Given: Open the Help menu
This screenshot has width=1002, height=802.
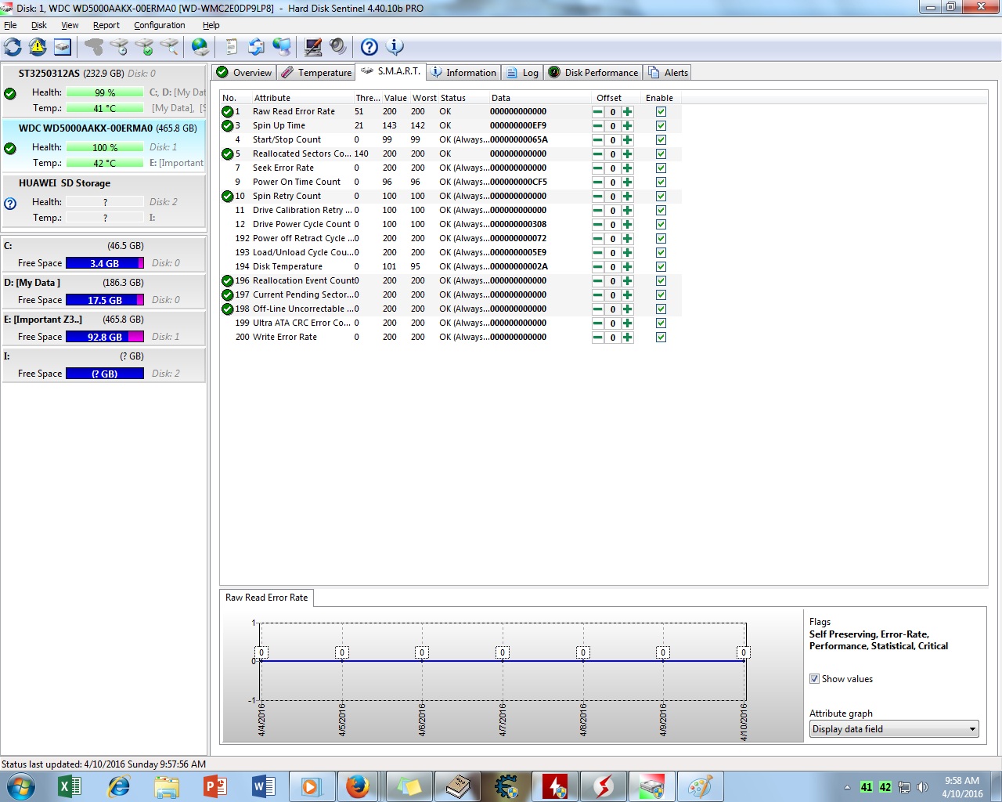Looking at the screenshot, I should click(x=211, y=25).
